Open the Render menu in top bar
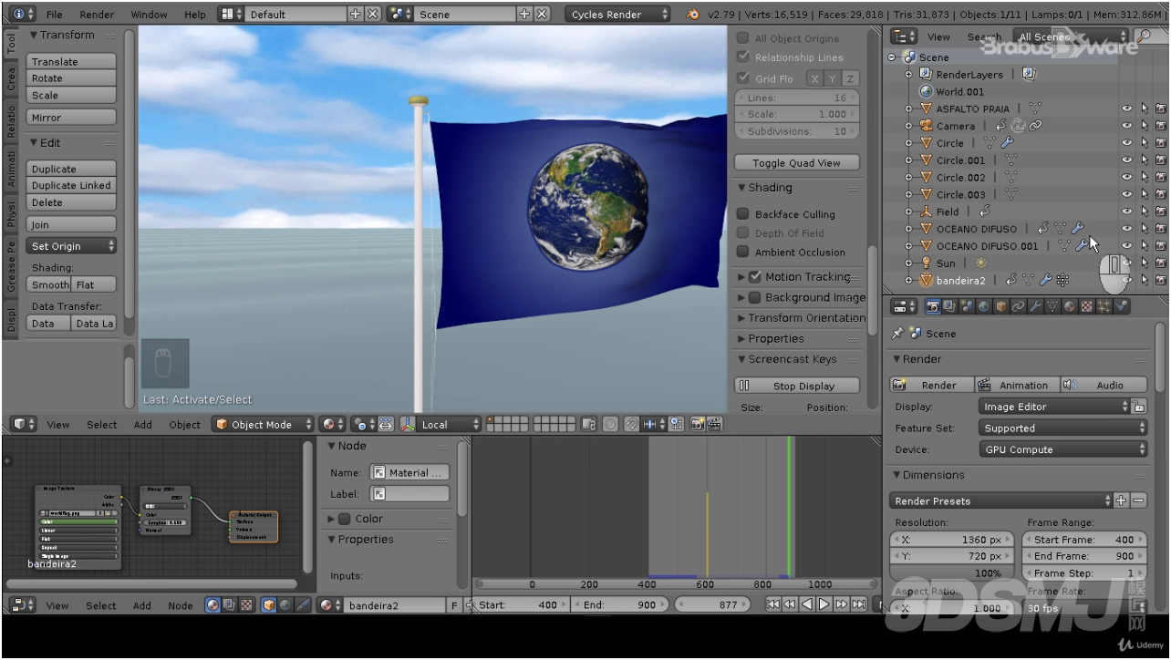Viewport: 1171px width, 660px height. (97, 15)
